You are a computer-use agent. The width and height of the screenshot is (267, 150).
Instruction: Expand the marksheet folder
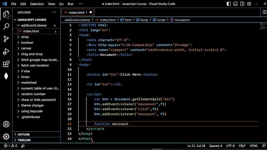36,82
